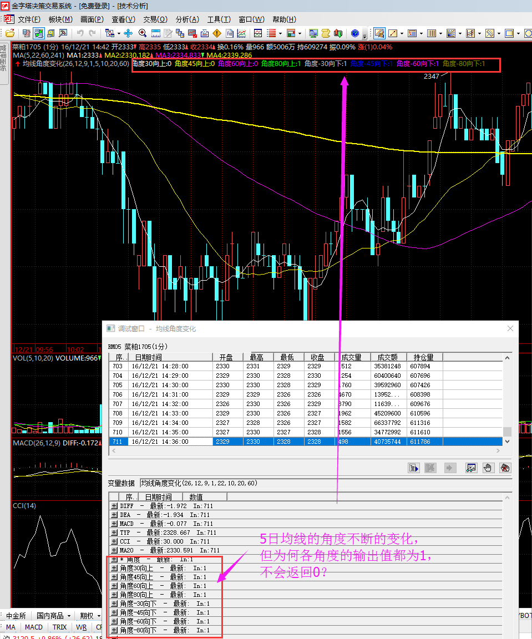This screenshot has width=532, height=639.
Task: Open the 分析(A) menu
Action: click(187, 19)
